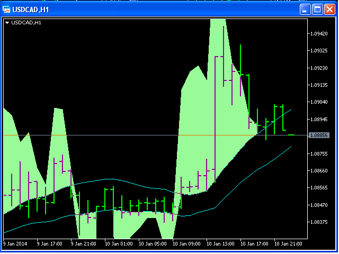The image size is (339, 254).
Task: Select the 10 Jan 05:00 time label
Action: (151, 244)
